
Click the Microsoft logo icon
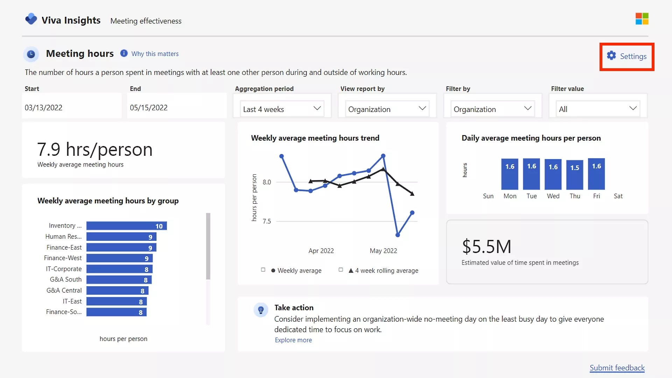(x=642, y=19)
